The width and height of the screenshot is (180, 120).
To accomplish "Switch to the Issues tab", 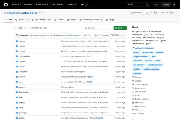I will click(22, 20).
